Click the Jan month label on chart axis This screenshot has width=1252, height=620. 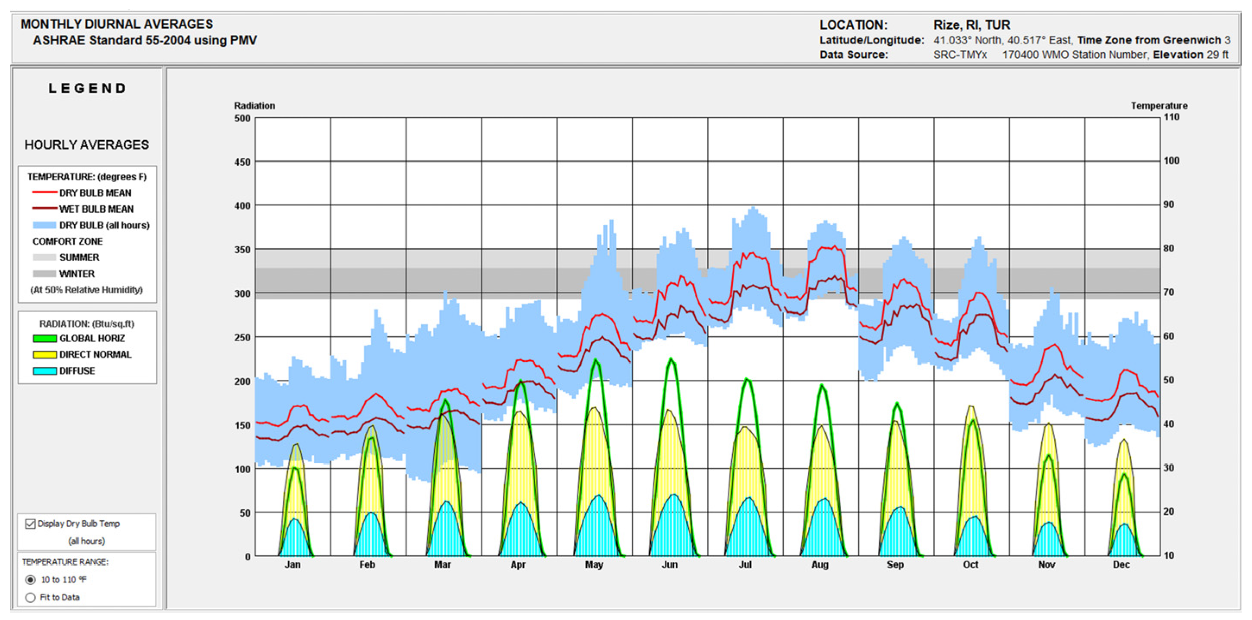(292, 565)
